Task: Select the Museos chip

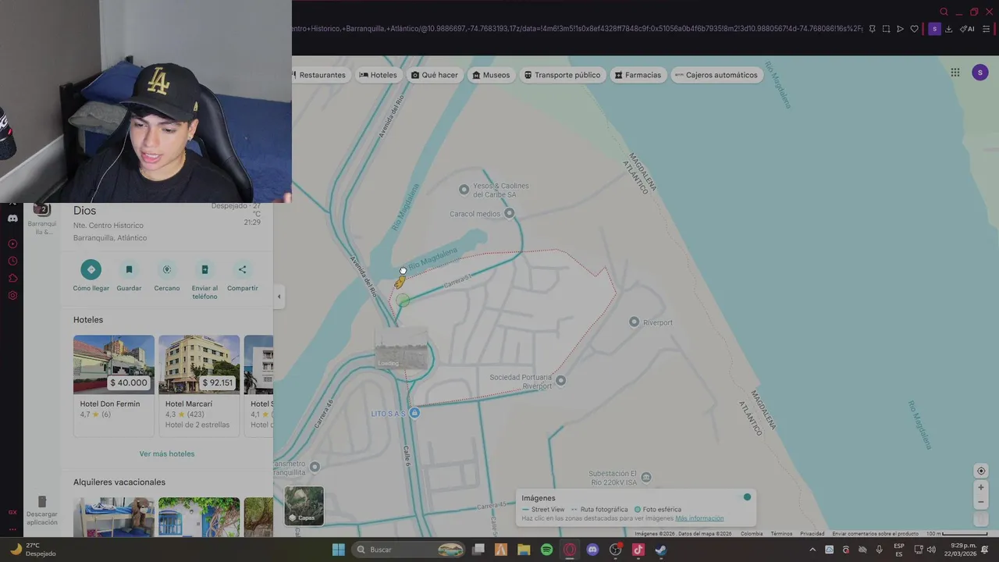Action: (x=491, y=75)
